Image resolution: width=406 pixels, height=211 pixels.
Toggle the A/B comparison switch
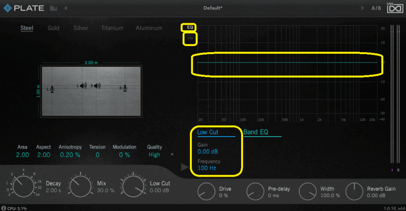click(376, 8)
